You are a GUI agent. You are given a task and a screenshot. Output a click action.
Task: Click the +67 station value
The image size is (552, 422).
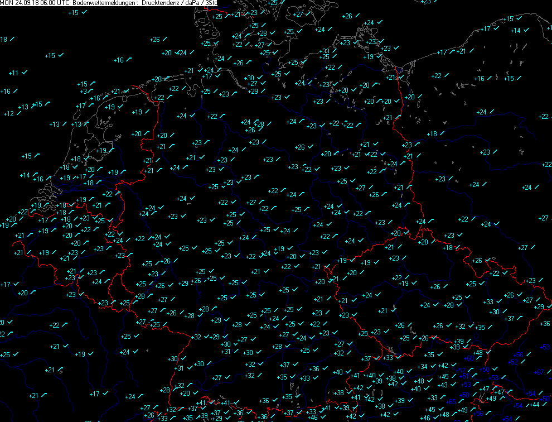tap(539, 372)
